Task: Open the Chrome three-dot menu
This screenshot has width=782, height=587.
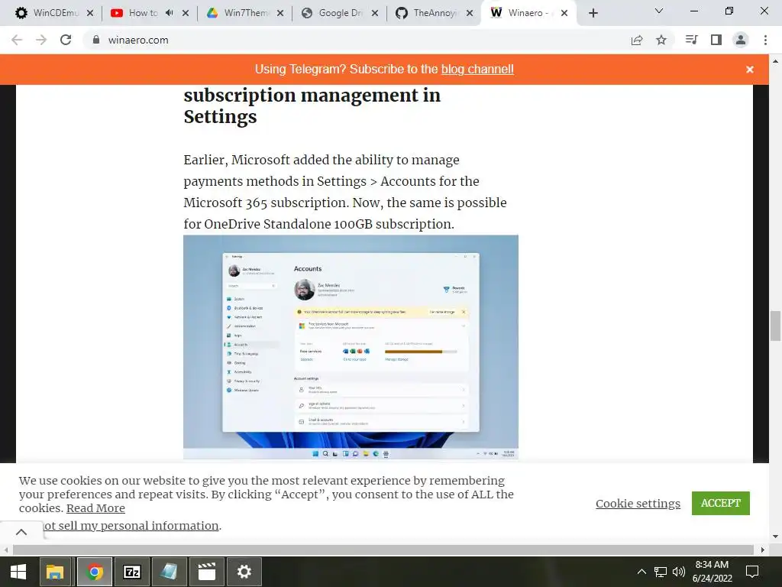Action: (765, 40)
